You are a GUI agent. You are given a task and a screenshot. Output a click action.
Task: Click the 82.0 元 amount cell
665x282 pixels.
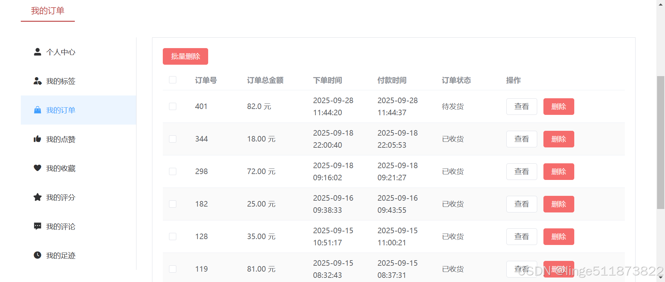[x=259, y=107]
